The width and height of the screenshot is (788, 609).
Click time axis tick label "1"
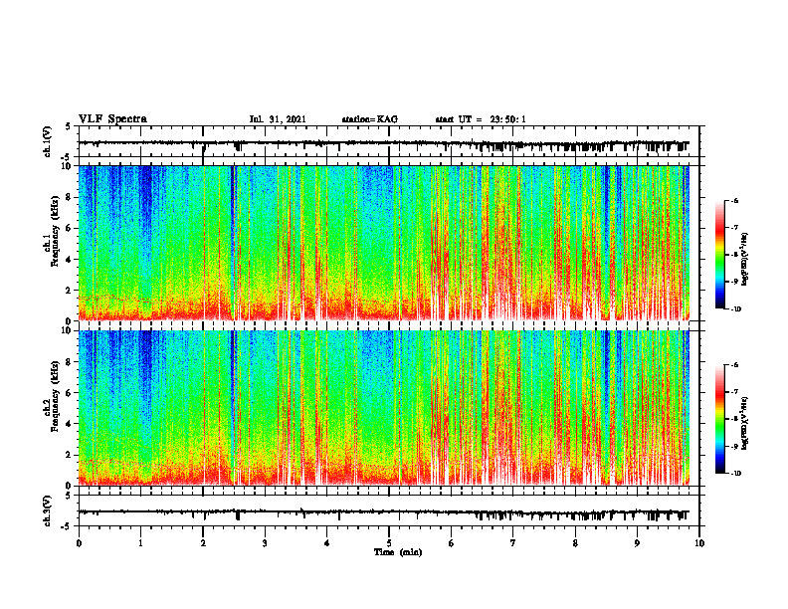coord(140,543)
